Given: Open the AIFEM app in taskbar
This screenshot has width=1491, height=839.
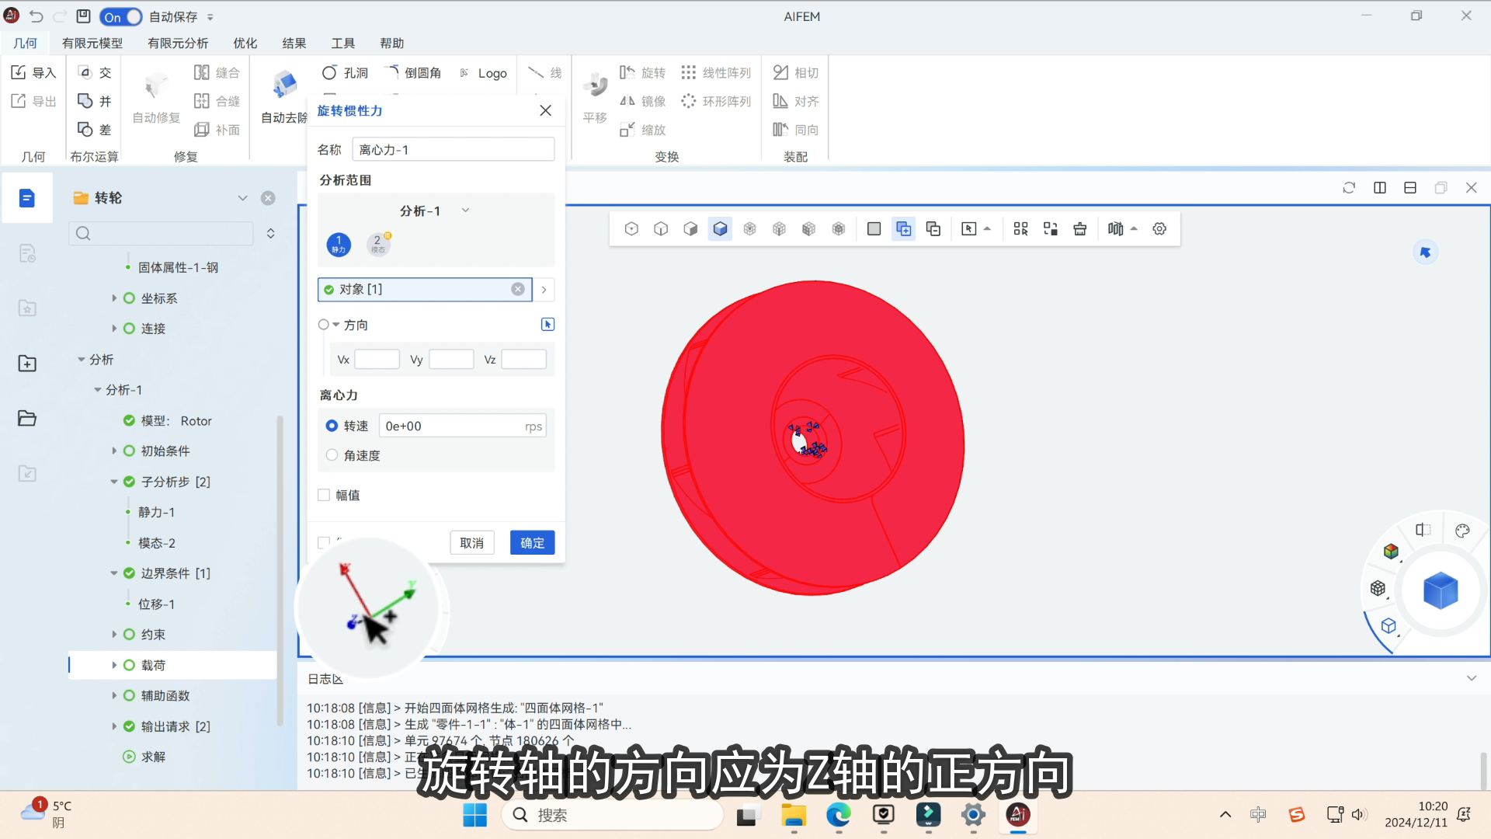Looking at the screenshot, I should pos(1017,815).
